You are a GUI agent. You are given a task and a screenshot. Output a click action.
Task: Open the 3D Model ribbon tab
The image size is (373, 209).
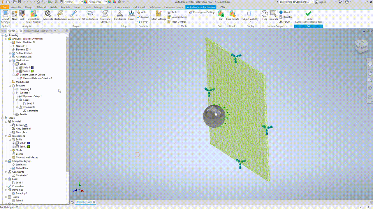pyautogui.click(x=41, y=7)
